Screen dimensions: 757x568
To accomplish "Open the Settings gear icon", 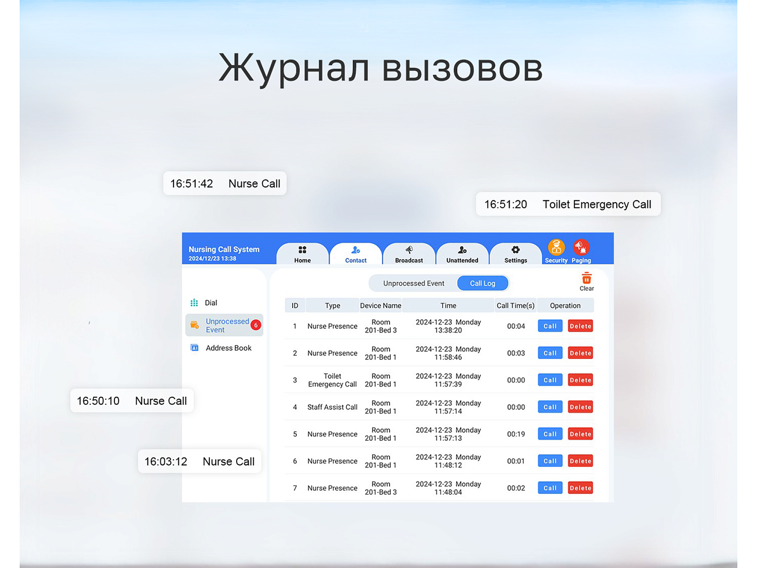I will coord(515,250).
